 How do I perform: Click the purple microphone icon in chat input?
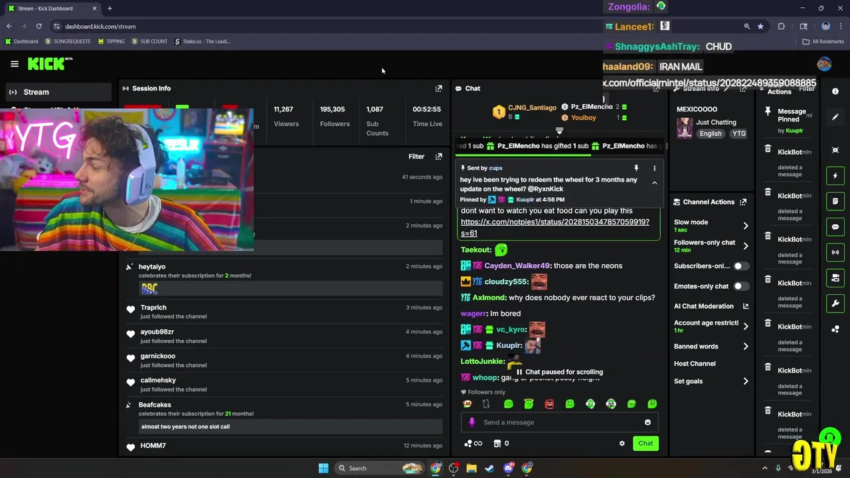pyautogui.click(x=472, y=422)
